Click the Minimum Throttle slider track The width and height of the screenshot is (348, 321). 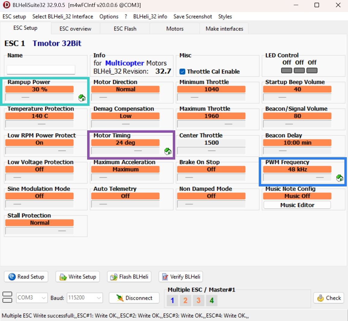pyautogui.click(x=211, y=97)
